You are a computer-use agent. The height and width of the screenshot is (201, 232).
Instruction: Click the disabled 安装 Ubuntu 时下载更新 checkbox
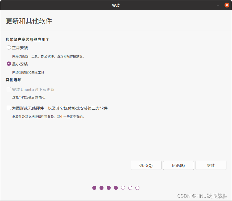(9, 89)
